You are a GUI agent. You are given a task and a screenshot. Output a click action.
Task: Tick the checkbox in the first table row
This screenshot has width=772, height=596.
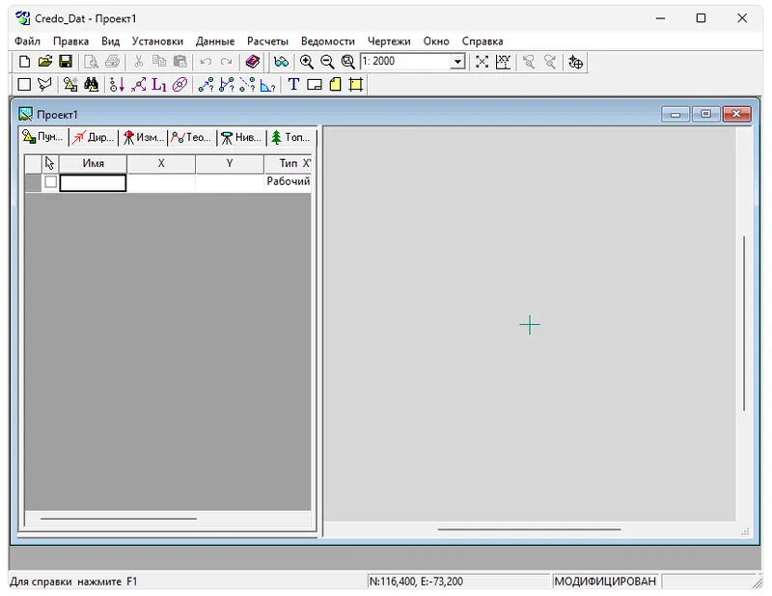[50, 181]
